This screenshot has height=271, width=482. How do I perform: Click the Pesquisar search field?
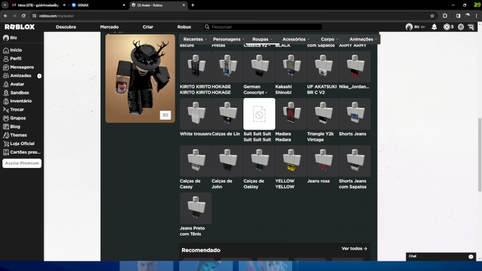pyautogui.click(x=263, y=27)
